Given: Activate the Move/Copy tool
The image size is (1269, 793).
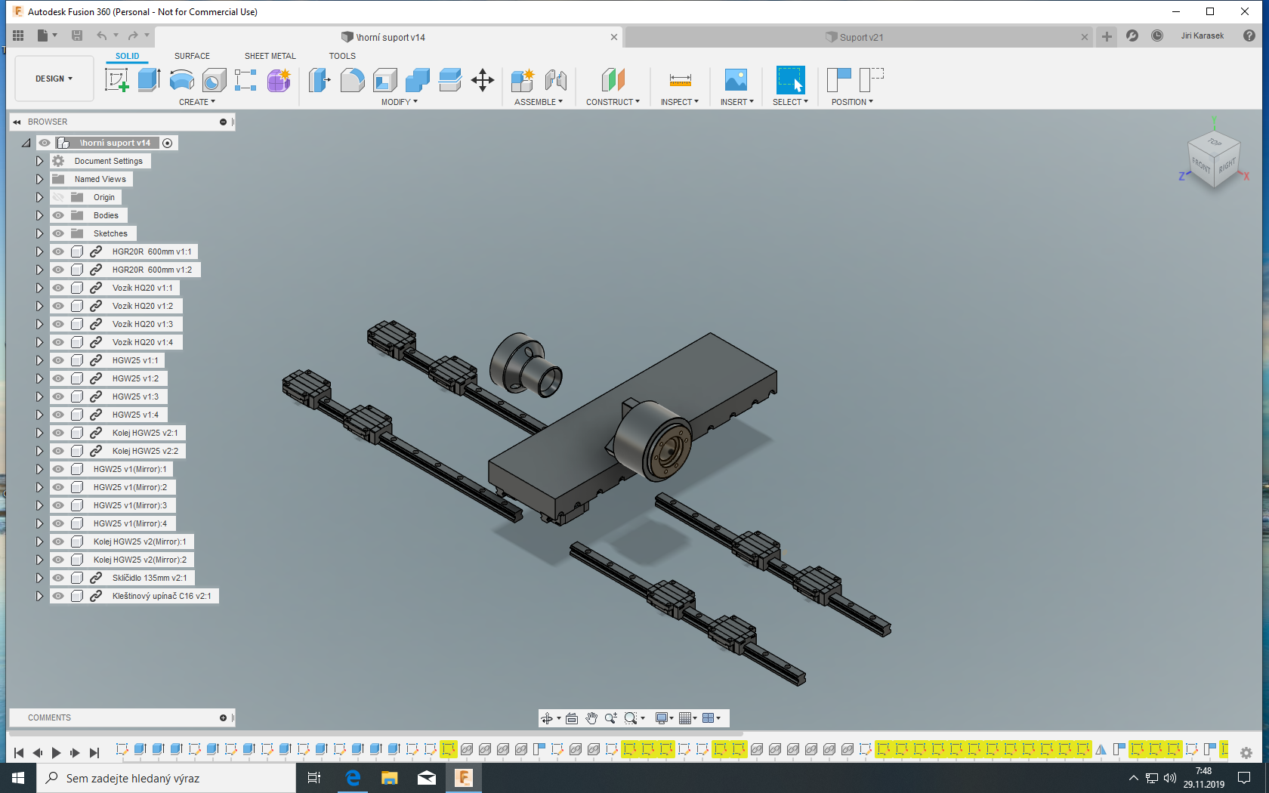Looking at the screenshot, I should tap(482, 79).
